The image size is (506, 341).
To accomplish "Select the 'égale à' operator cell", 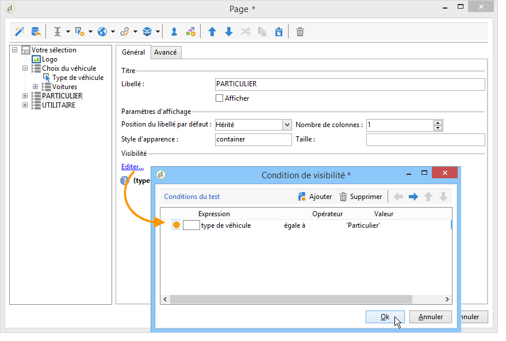I will click(x=294, y=225).
